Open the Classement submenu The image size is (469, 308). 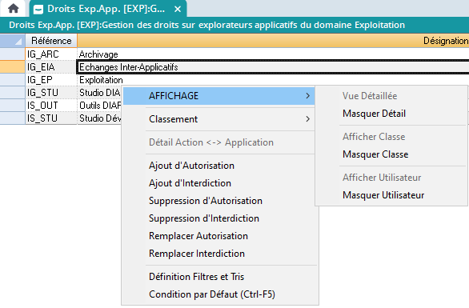point(218,119)
